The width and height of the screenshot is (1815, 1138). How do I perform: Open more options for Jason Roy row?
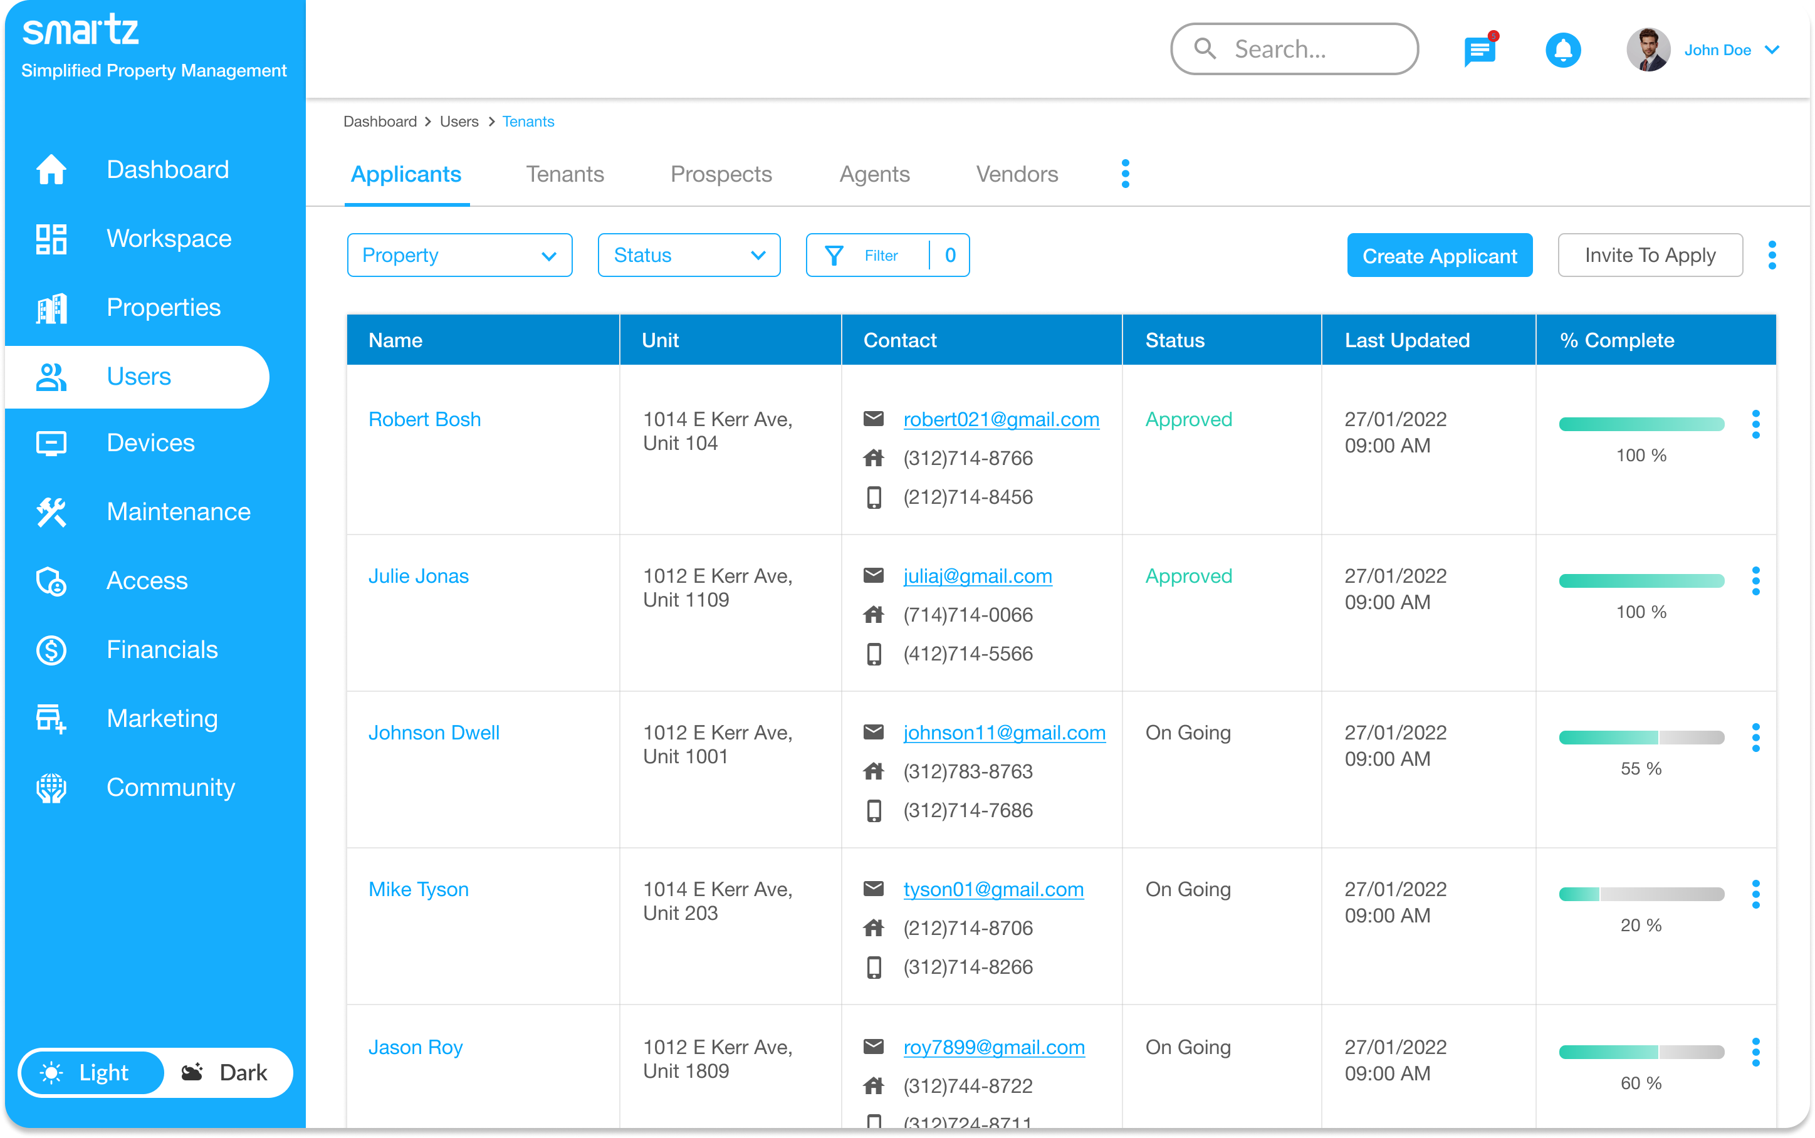pyautogui.click(x=1755, y=1052)
